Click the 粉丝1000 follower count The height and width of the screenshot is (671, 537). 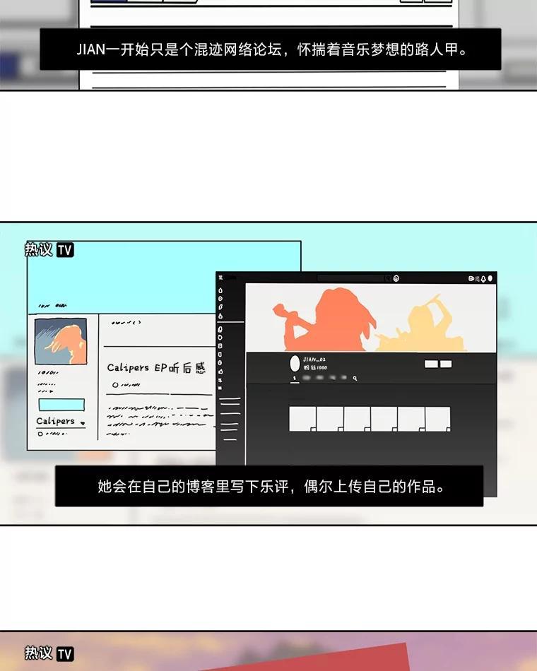click(x=315, y=367)
